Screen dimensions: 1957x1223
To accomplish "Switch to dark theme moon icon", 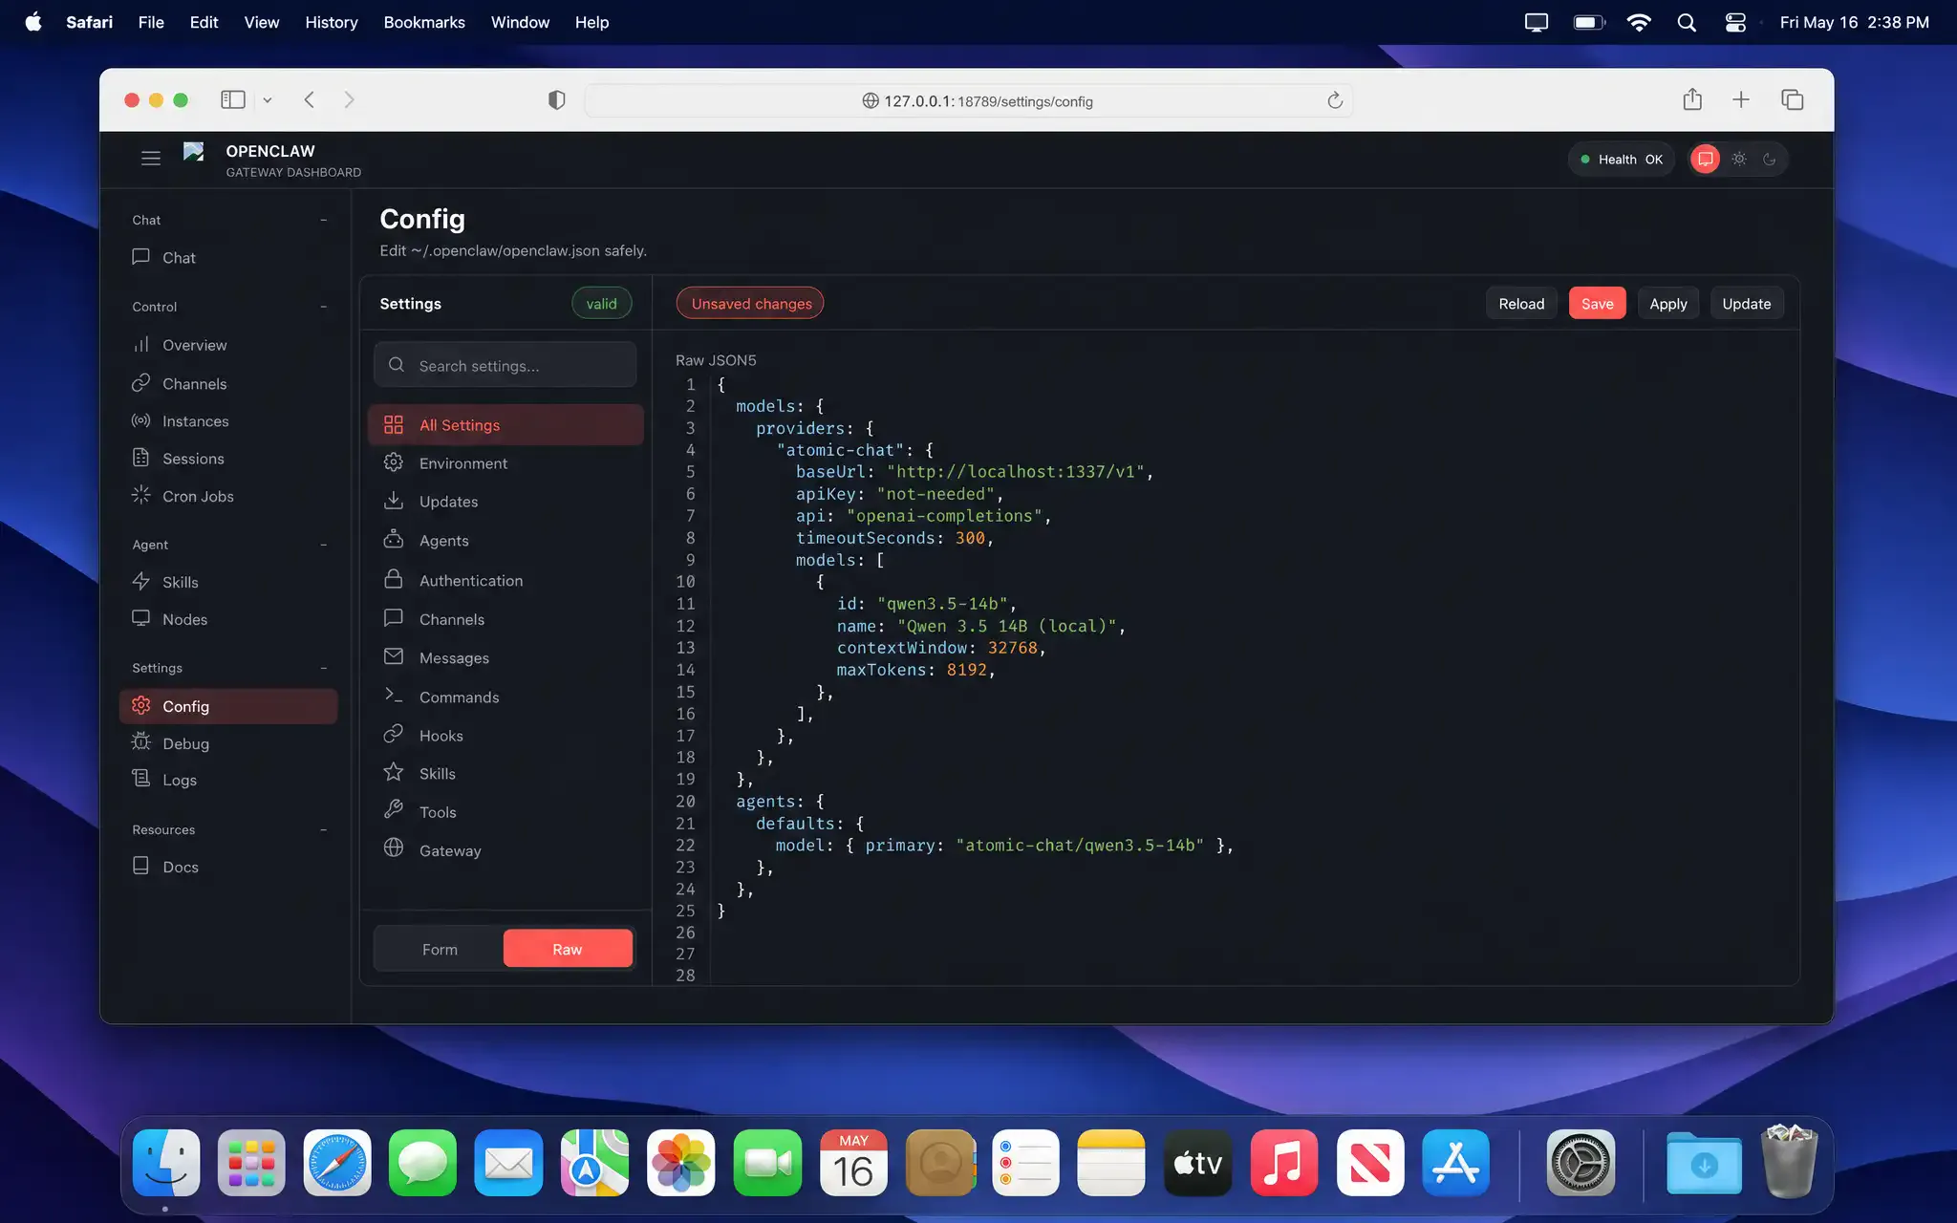I will tap(1770, 159).
